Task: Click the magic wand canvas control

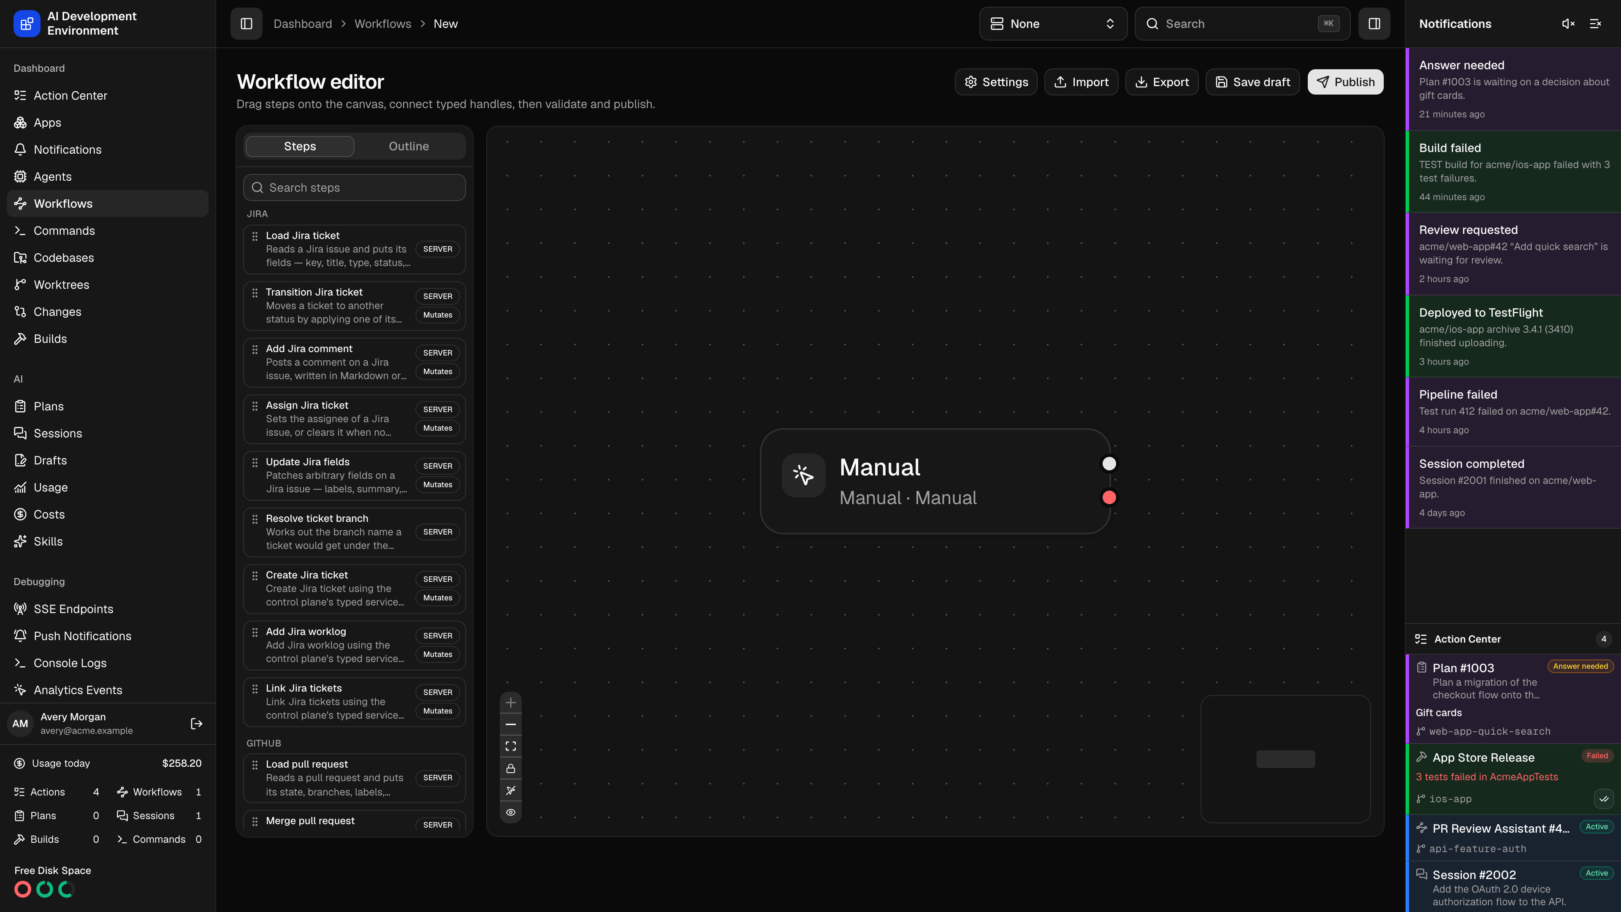Action: click(511, 790)
